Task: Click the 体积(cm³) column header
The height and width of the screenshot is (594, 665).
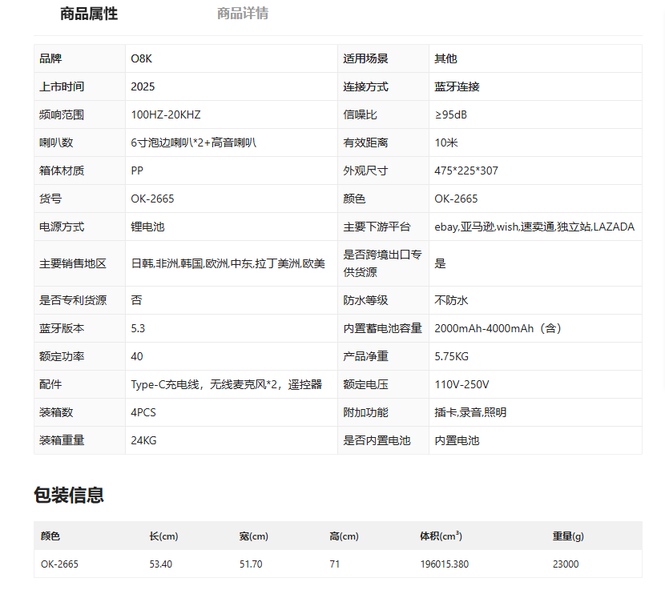Action: [x=441, y=536]
